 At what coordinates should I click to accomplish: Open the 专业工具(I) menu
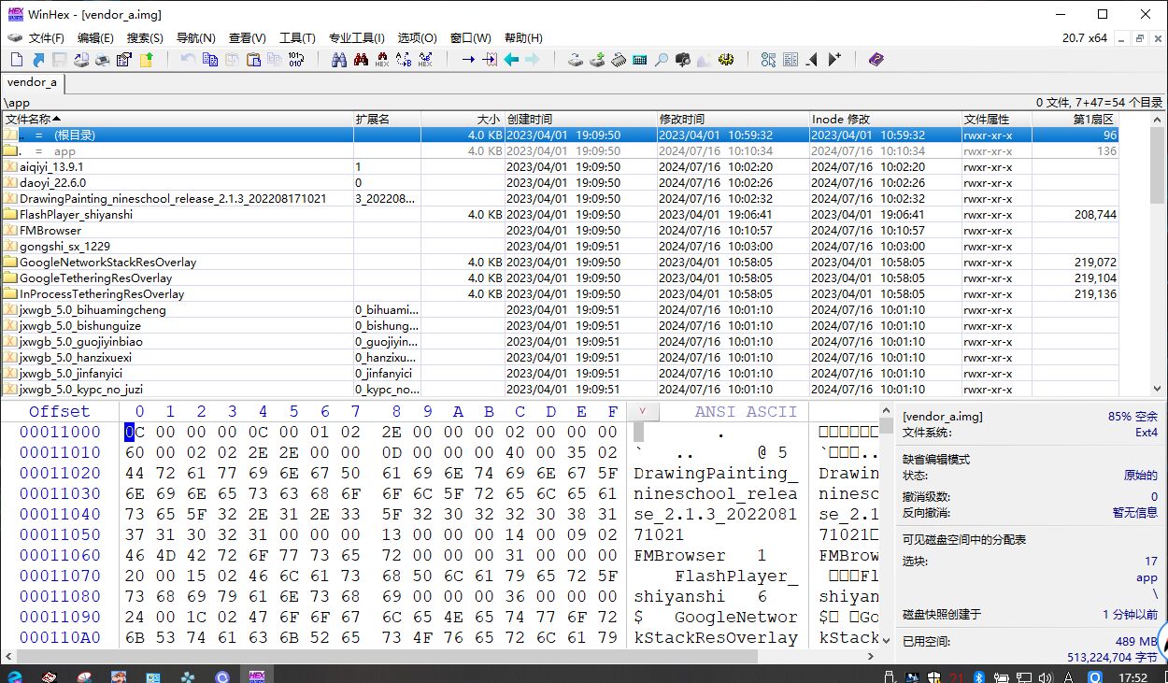(x=356, y=38)
